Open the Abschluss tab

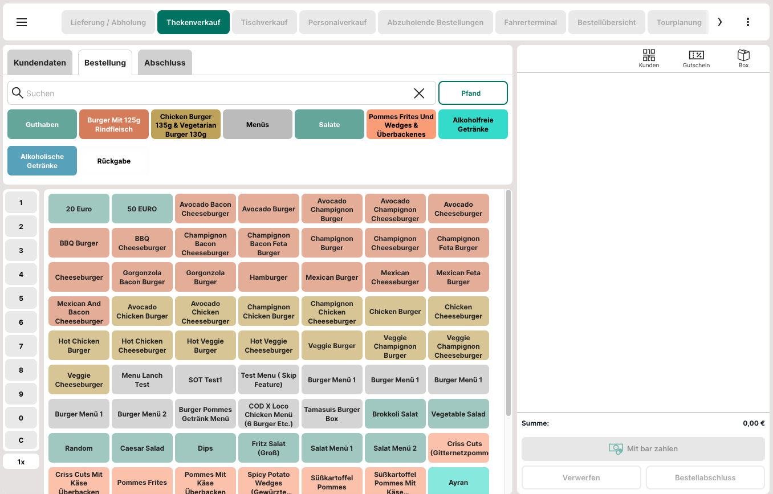(x=165, y=63)
